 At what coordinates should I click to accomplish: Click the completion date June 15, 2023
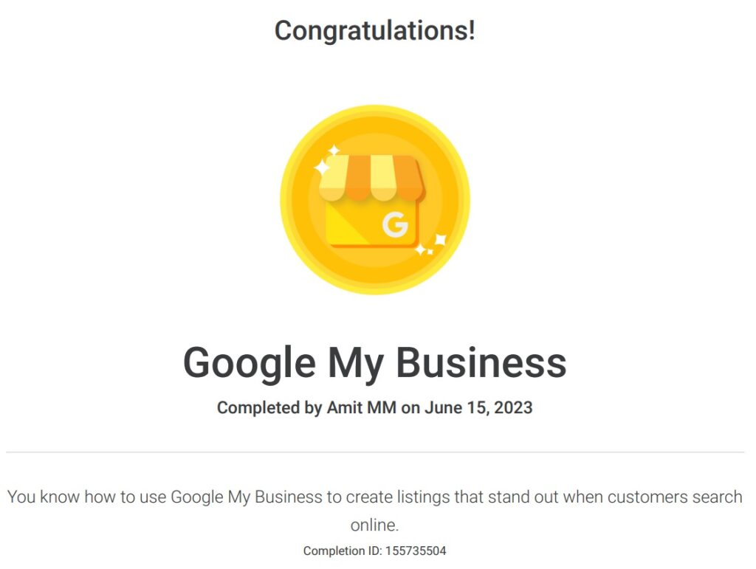tap(478, 408)
